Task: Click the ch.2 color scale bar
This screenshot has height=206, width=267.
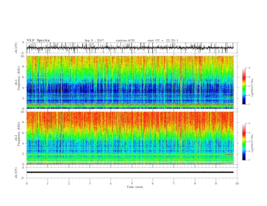Action: click(244, 142)
